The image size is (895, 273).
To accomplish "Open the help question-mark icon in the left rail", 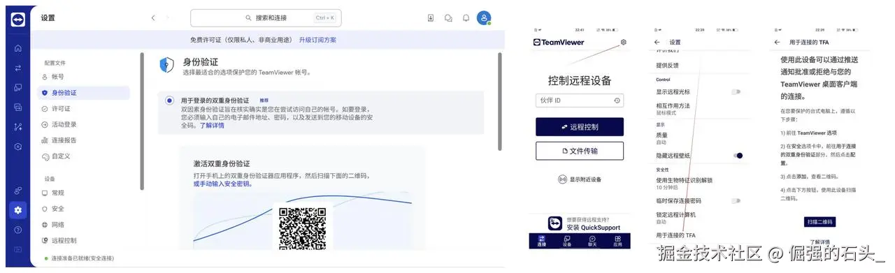I will click(18, 230).
